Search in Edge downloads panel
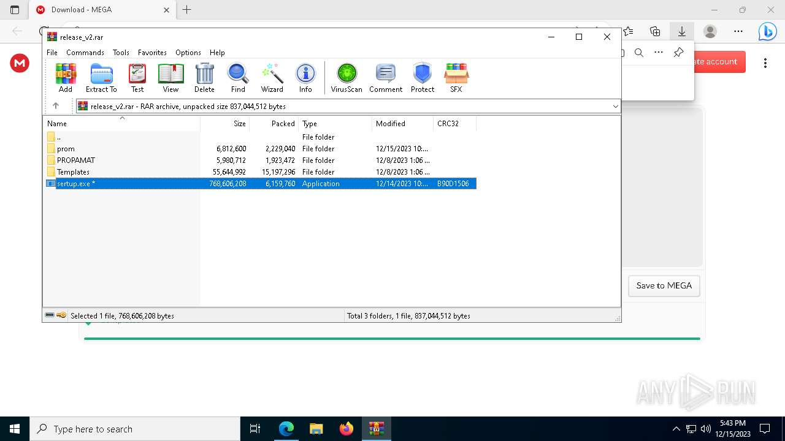 (639, 53)
